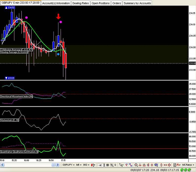Open the Dealing Rates tab
Screen dimensions: 196x172
[x=81, y=3]
